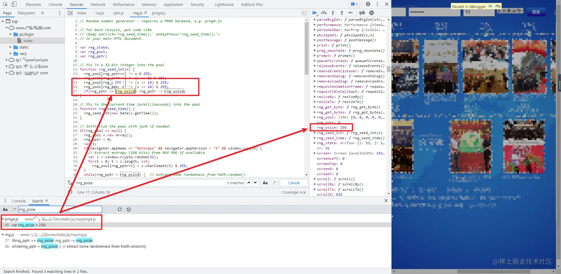Open the DevTools customize three-dot menu
The image size is (561, 274).
coord(377,4)
